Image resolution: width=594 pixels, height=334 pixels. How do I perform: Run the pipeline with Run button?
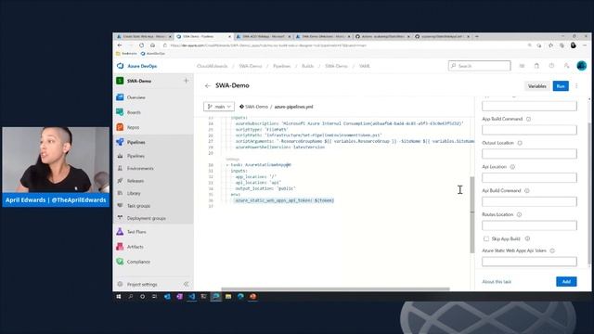(x=561, y=86)
